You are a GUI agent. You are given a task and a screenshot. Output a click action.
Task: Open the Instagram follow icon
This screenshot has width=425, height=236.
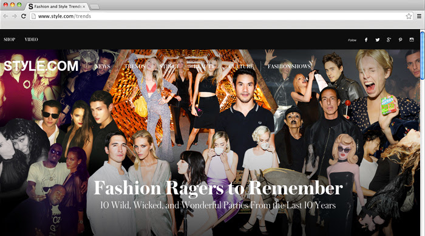click(412, 40)
